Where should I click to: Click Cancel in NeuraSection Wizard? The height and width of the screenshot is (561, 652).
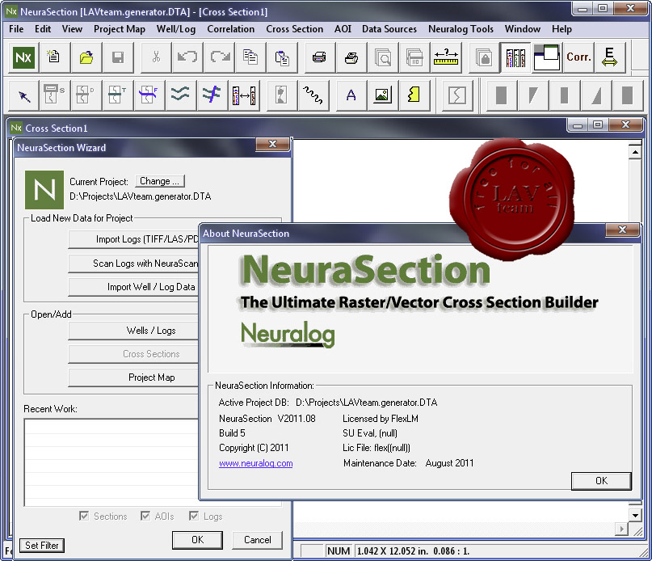point(258,540)
